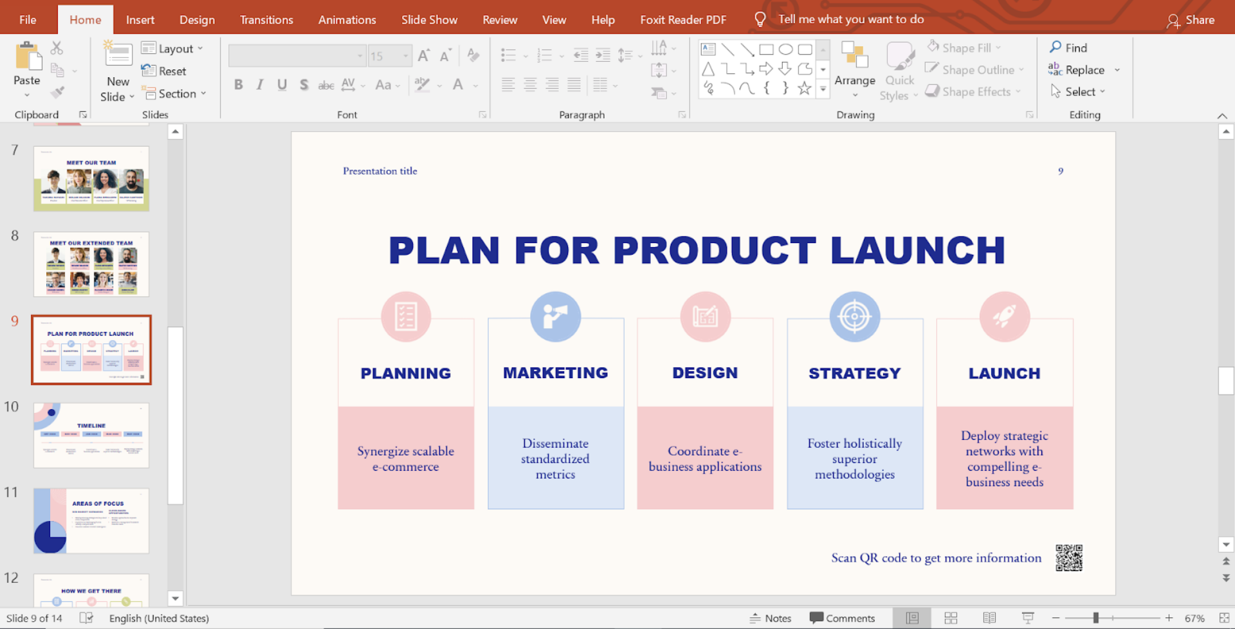1235x629 pixels.
Task: Toggle Italic formatting
Action: pyautogui.click(x=260, y=85)
